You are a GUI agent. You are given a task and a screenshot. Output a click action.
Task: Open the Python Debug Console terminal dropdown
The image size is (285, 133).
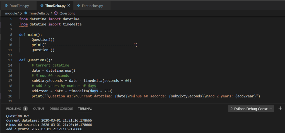click(251, 109)
